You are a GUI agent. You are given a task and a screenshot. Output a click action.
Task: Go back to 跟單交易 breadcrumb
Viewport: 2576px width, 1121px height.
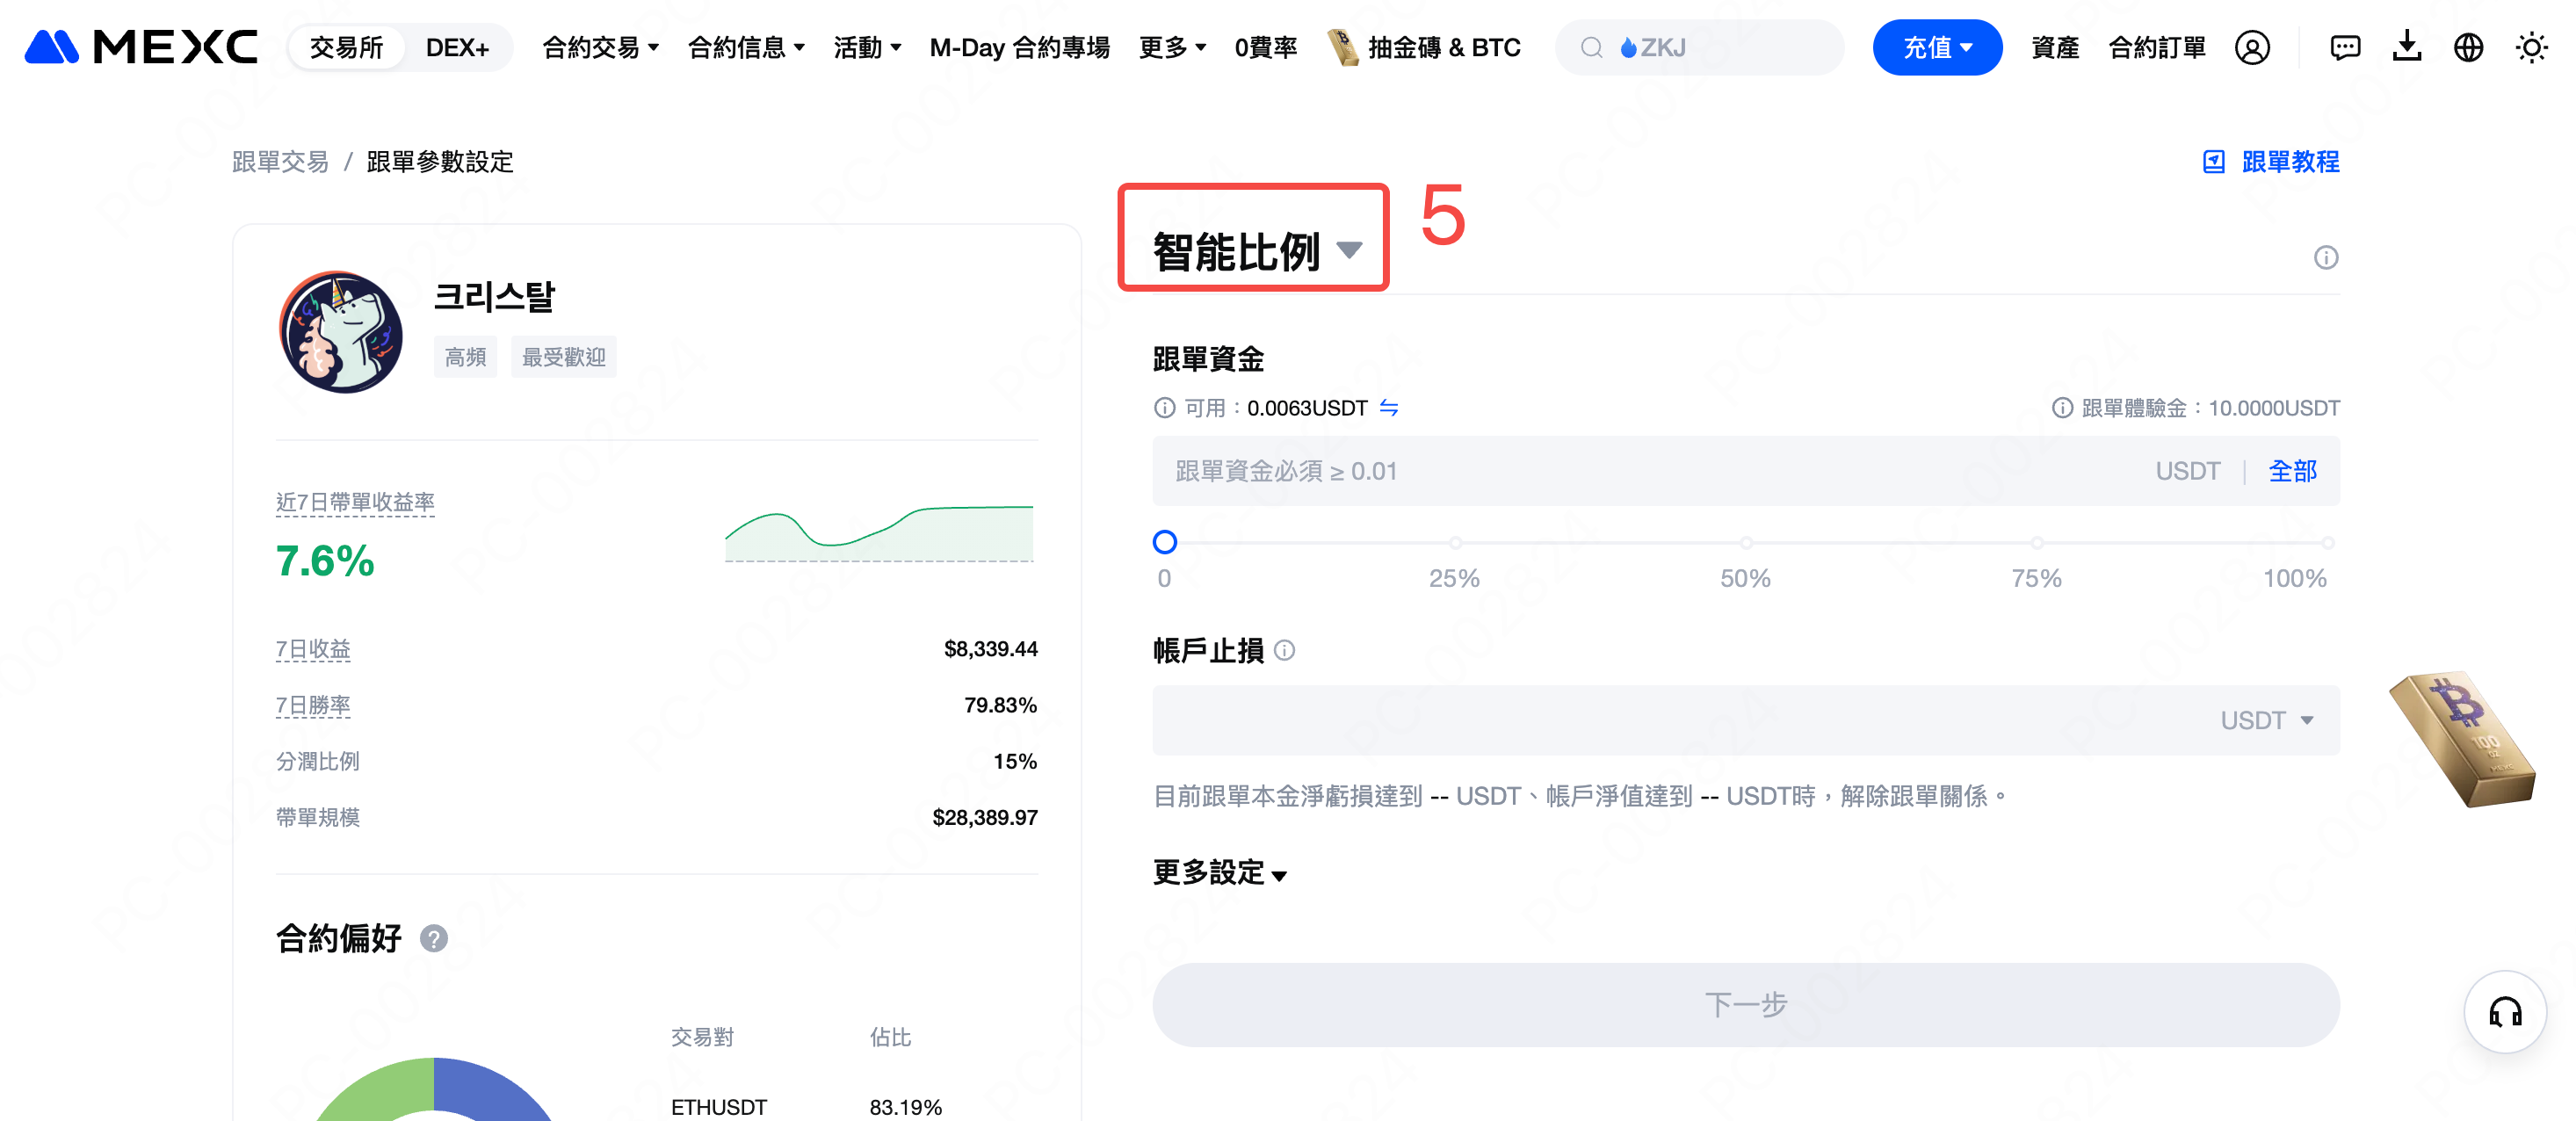(x=280, y=162)
